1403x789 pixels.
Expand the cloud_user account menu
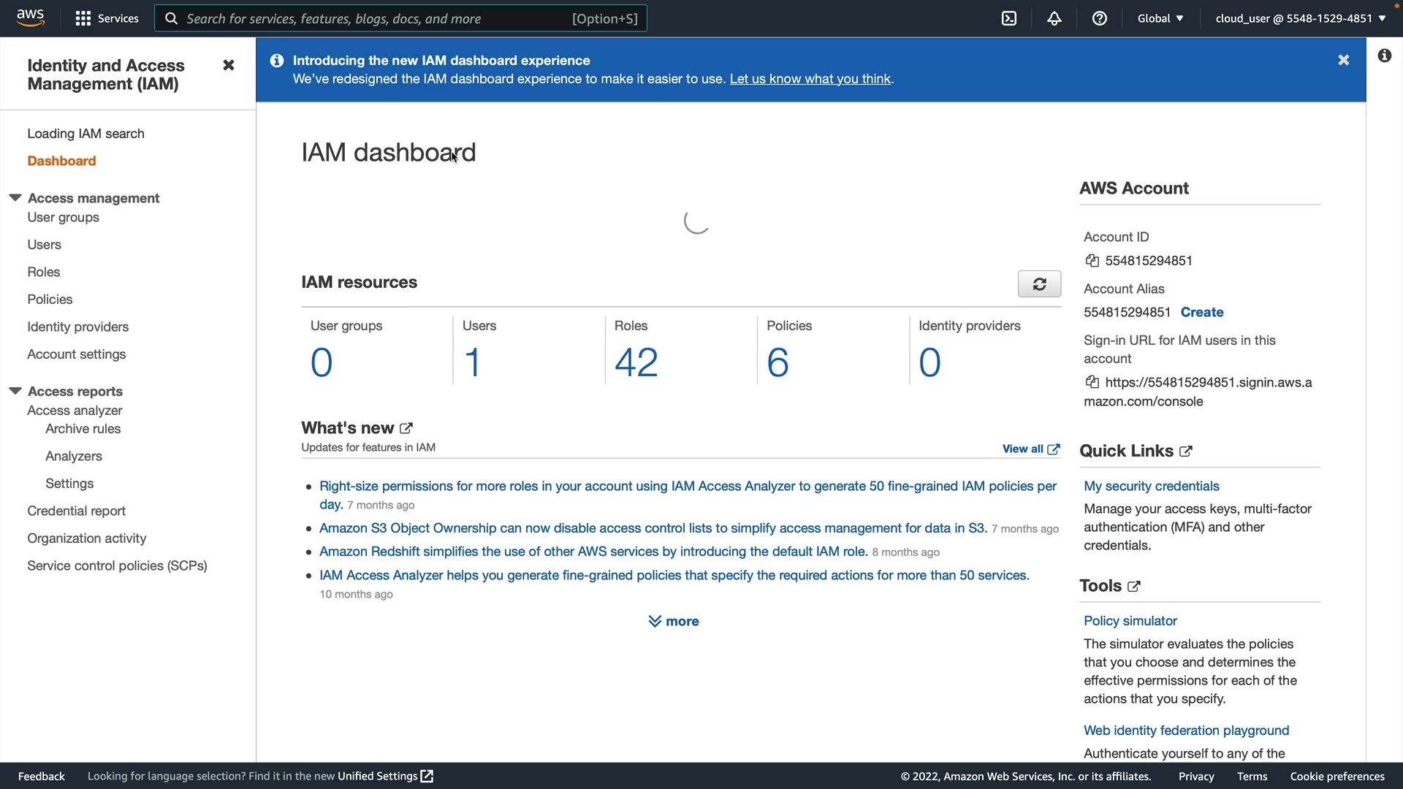[1300, 18]
